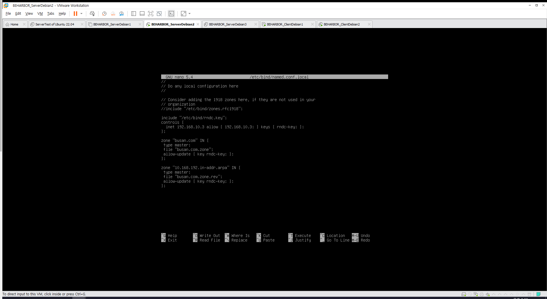
Task: Click Send Ctrl+Alt+Del to VM icon
Action: (92, 14)
